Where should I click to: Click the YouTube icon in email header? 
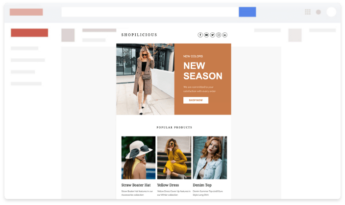(x=206, y=35)
